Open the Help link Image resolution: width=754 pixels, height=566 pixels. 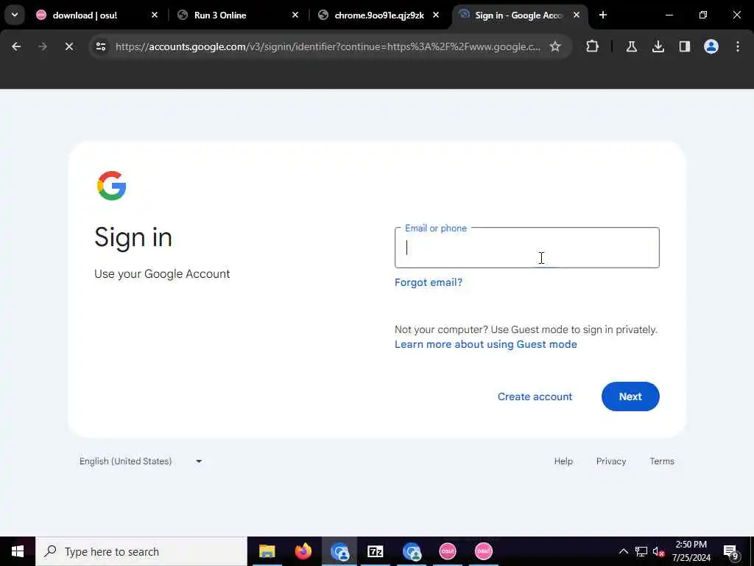[563, 461]
